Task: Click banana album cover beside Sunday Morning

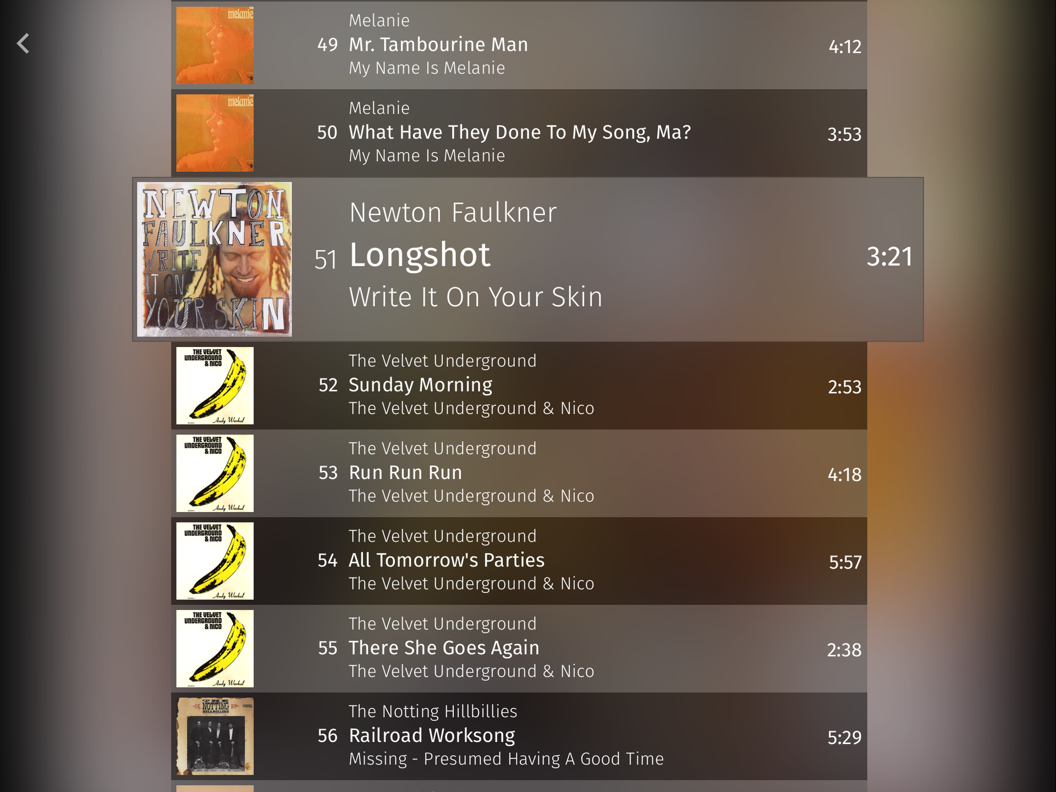Action: click(x=215, y=386)
